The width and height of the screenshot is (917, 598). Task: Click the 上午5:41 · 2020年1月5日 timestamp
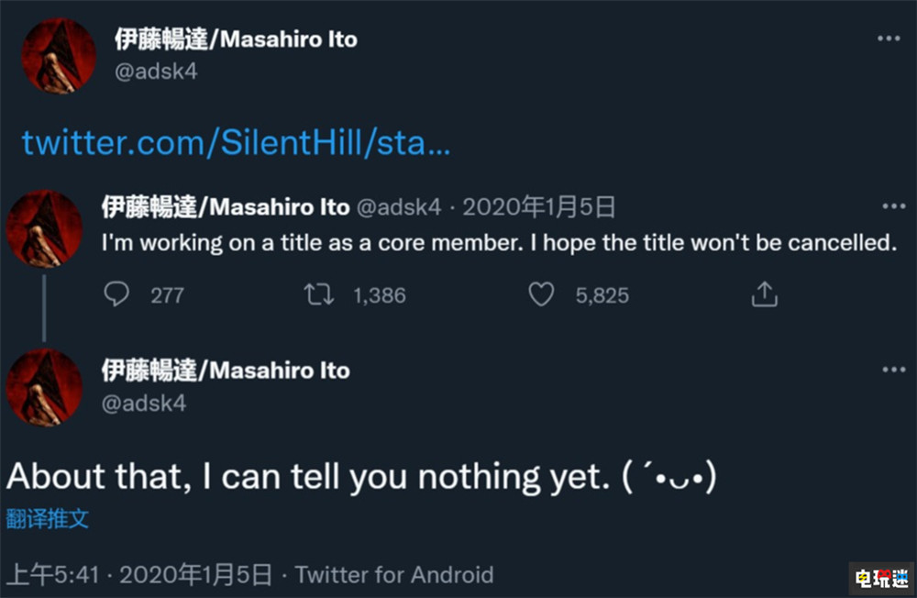point(139,575)
